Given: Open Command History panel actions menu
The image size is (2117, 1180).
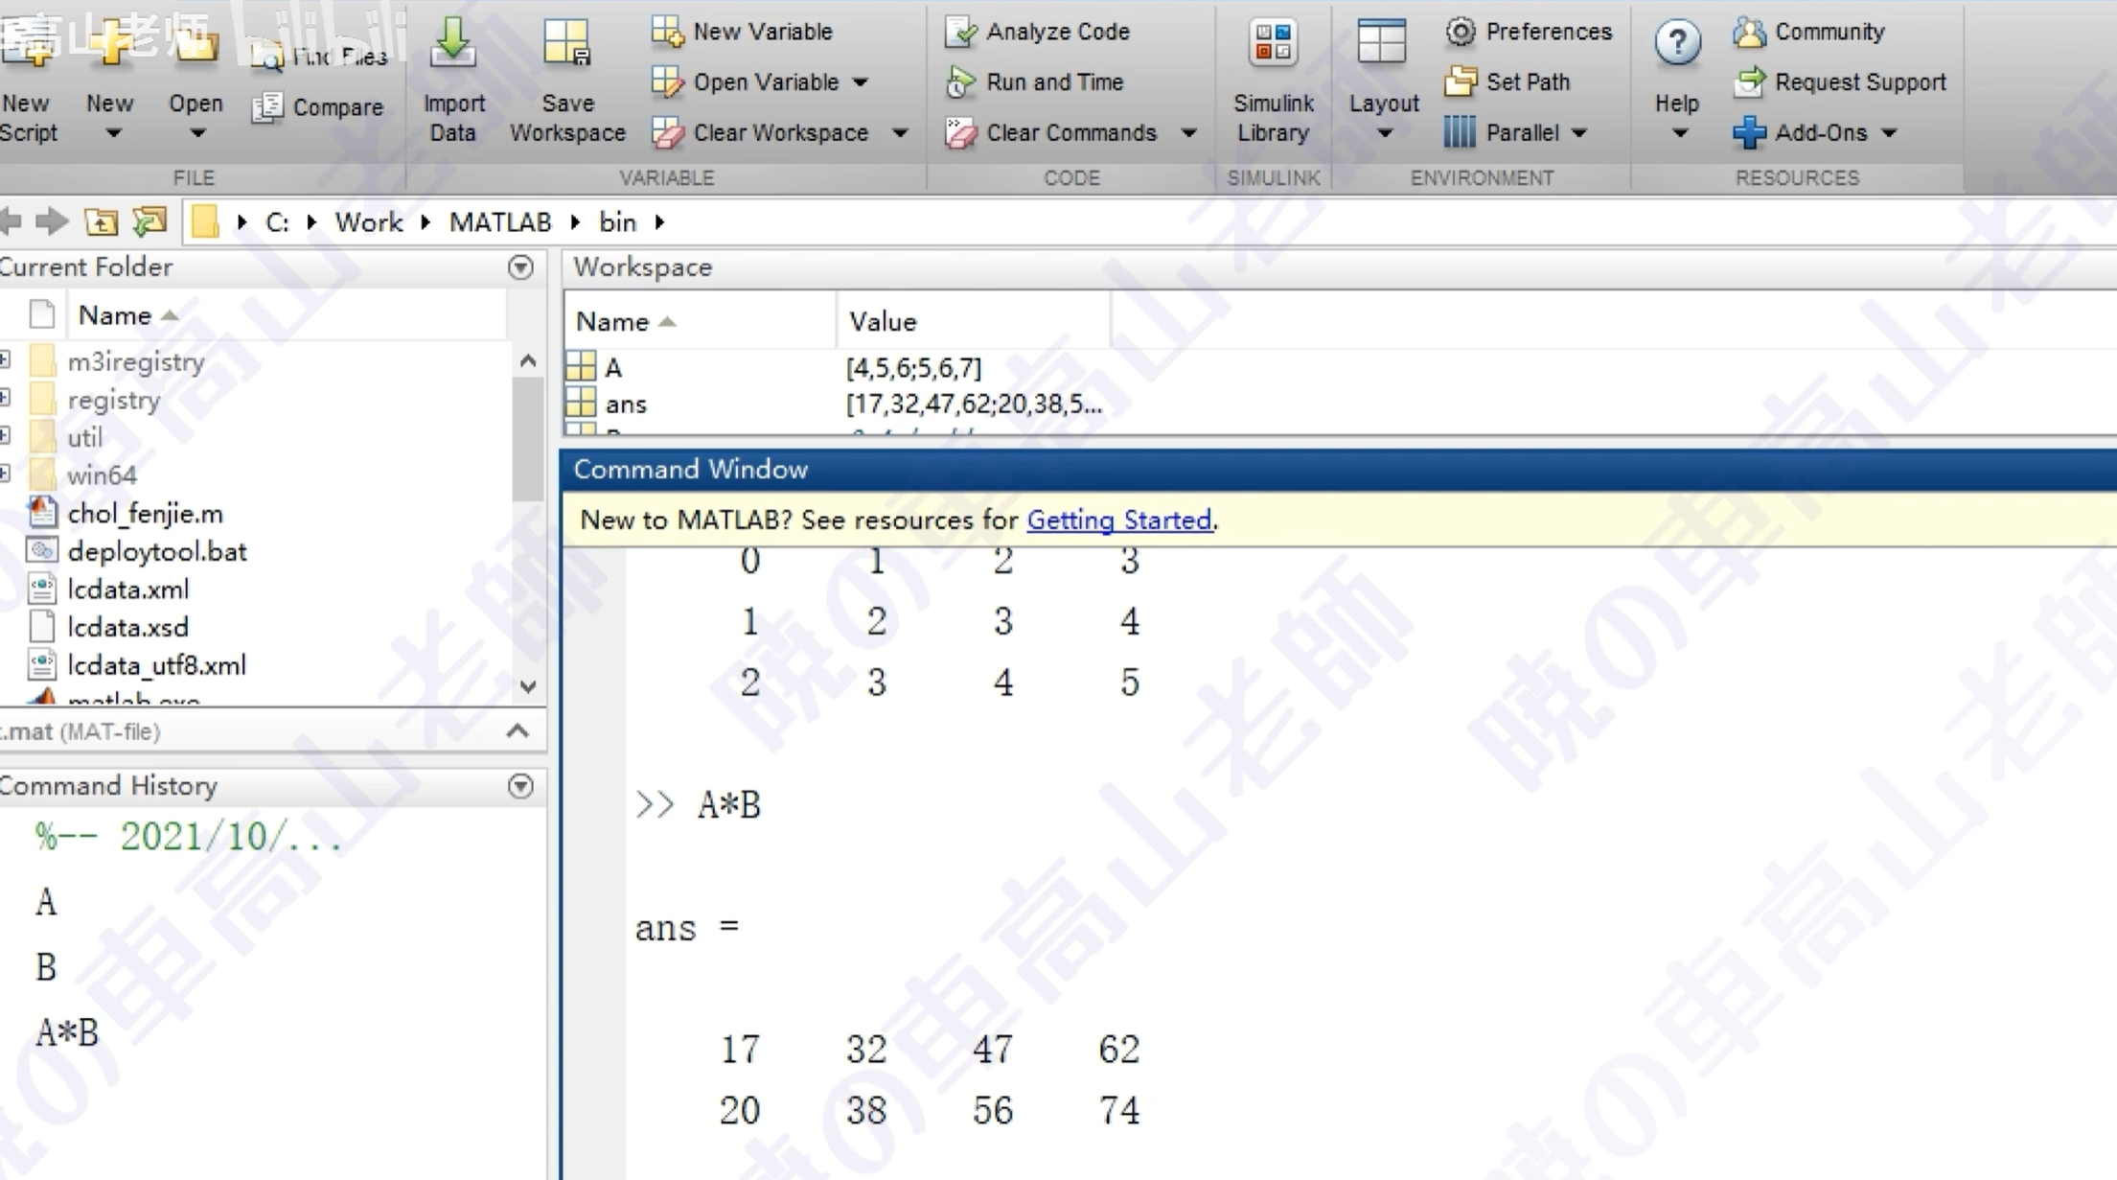Looking at the screenshot, I should tap(520, 787).
